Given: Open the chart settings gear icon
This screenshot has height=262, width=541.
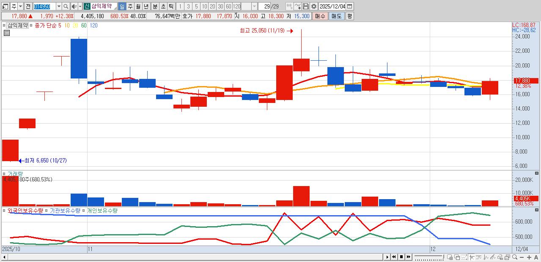Looking at the screenshot, I should pos(313,6).
